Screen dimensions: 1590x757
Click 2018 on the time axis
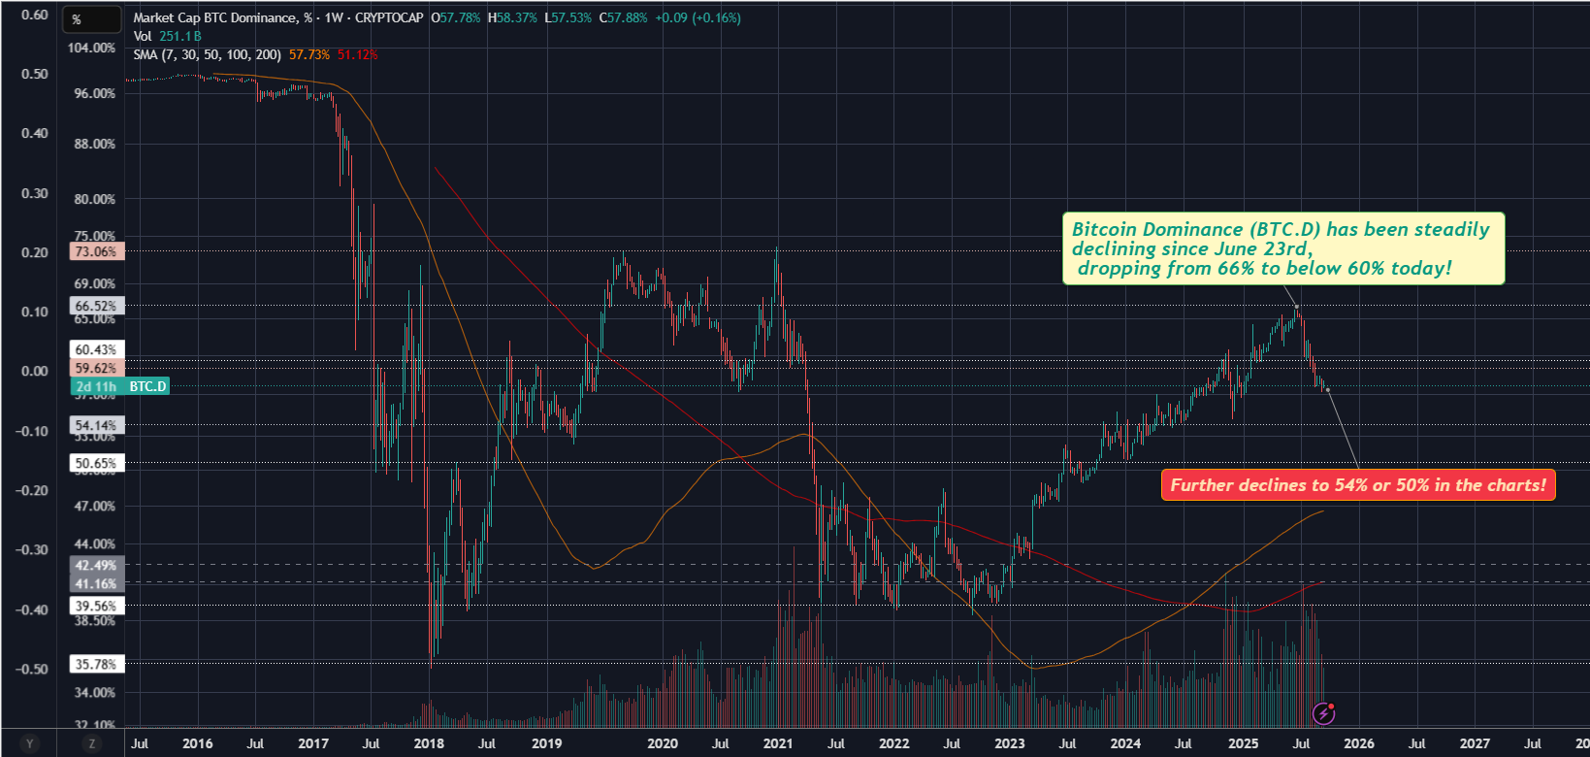429,743
